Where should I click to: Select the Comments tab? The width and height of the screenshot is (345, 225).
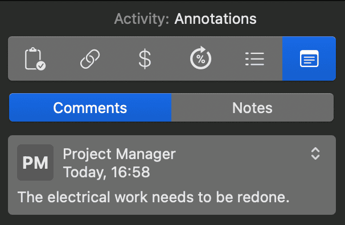coord(90,107)
